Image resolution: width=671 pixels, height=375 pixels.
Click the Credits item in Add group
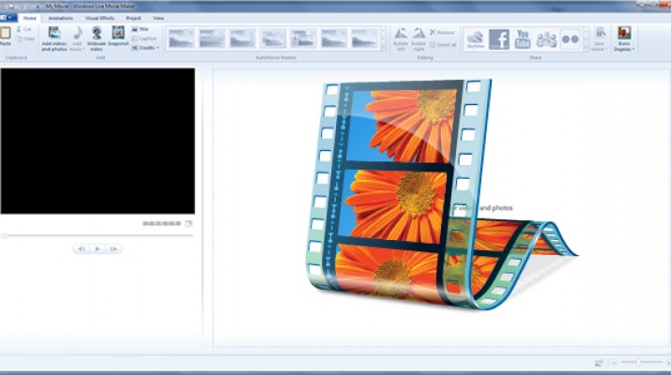[144, 48]
